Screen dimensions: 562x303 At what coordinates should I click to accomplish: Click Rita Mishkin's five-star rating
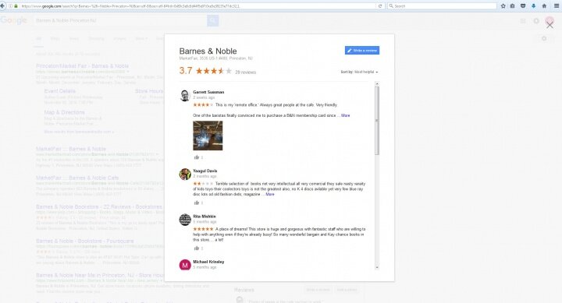203,229
